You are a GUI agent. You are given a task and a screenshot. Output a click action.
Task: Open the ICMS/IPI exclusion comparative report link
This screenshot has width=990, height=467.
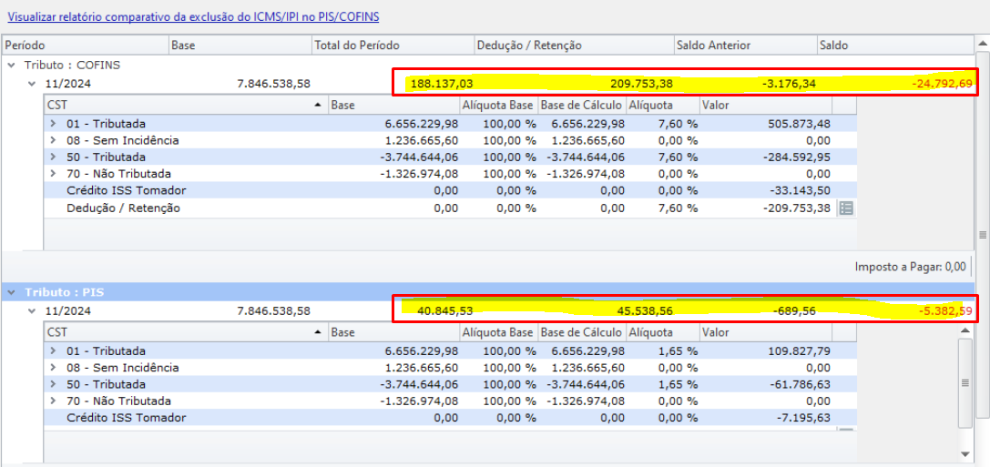193,16
